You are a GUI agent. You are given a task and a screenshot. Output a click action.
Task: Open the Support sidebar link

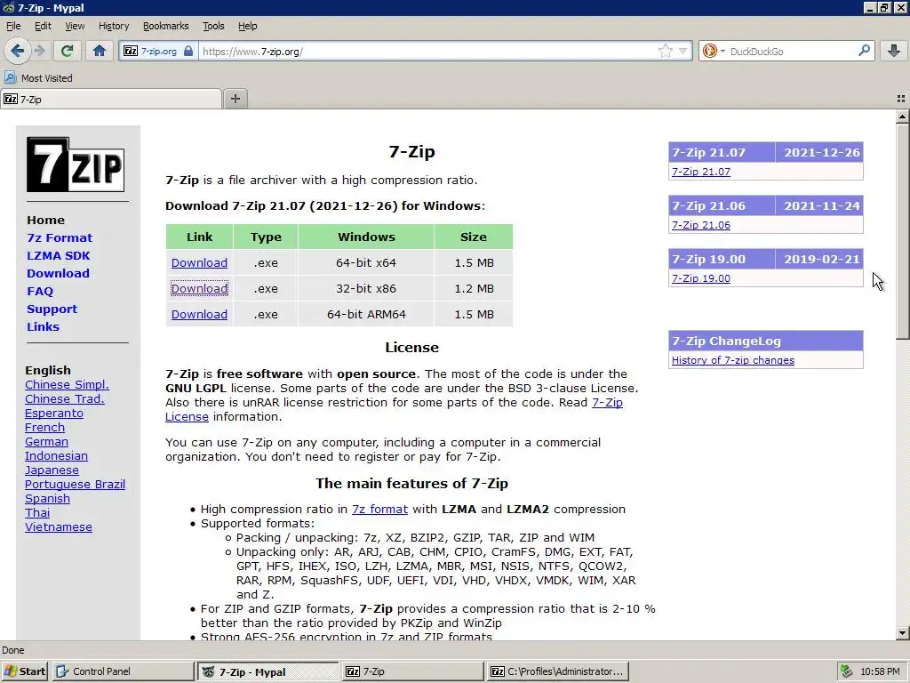pyautogui.click(x=52, y=309)
